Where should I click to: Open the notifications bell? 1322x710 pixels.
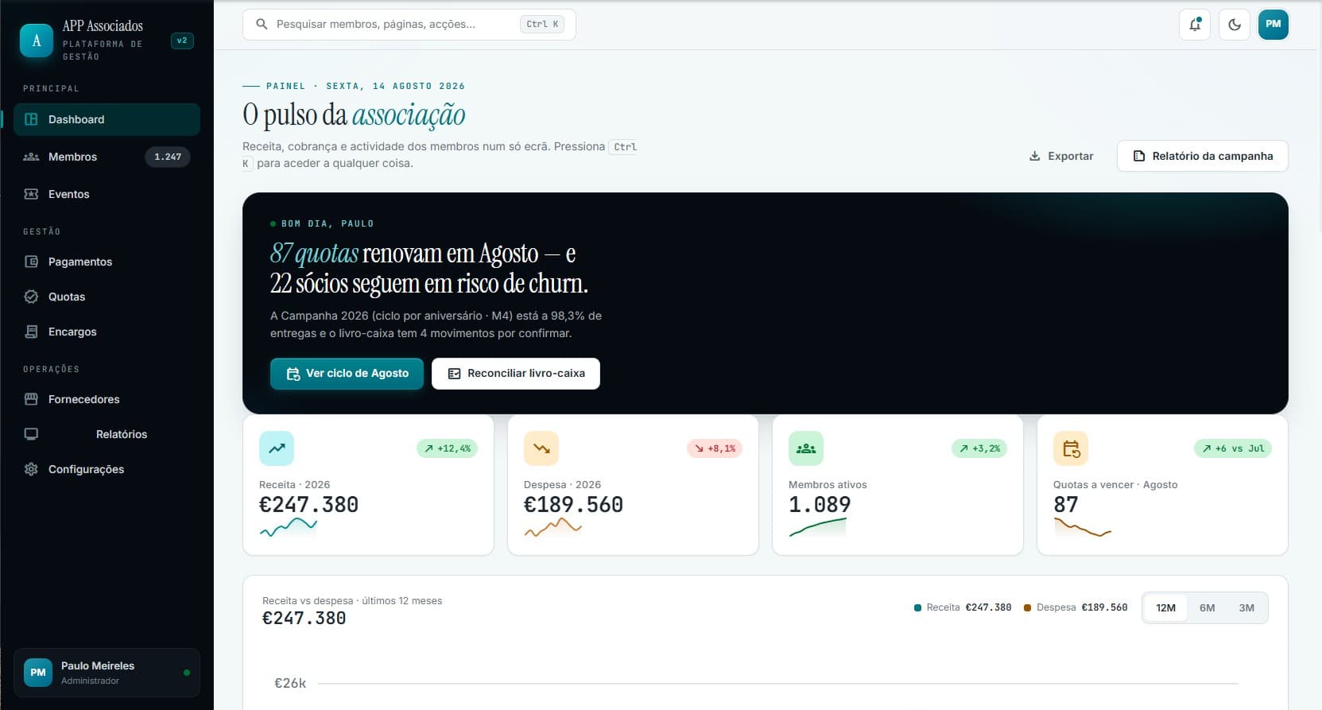coord(1194,25)
